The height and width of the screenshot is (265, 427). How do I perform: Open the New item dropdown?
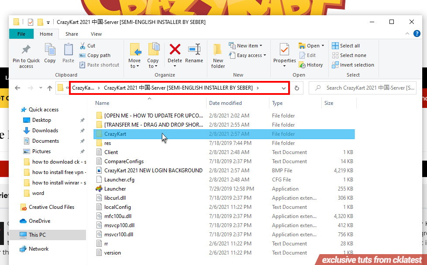(246, 46)
